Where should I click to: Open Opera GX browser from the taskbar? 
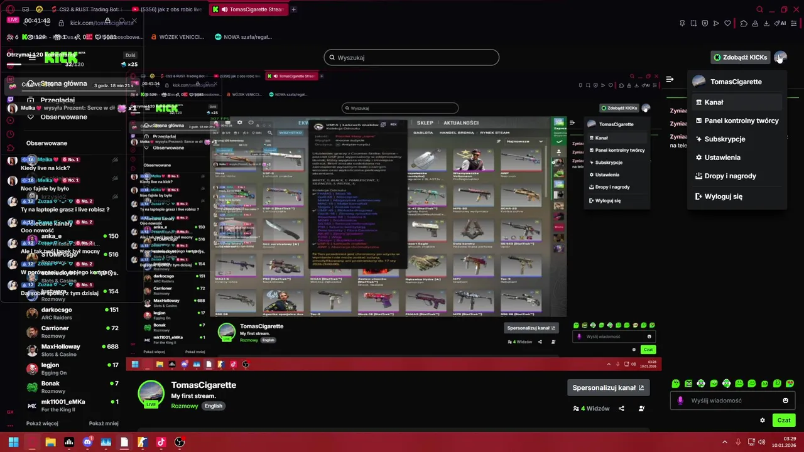tap(32, 442)
